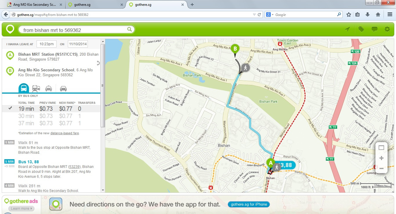Select the taxi transport mode icon

coord(49,88)
